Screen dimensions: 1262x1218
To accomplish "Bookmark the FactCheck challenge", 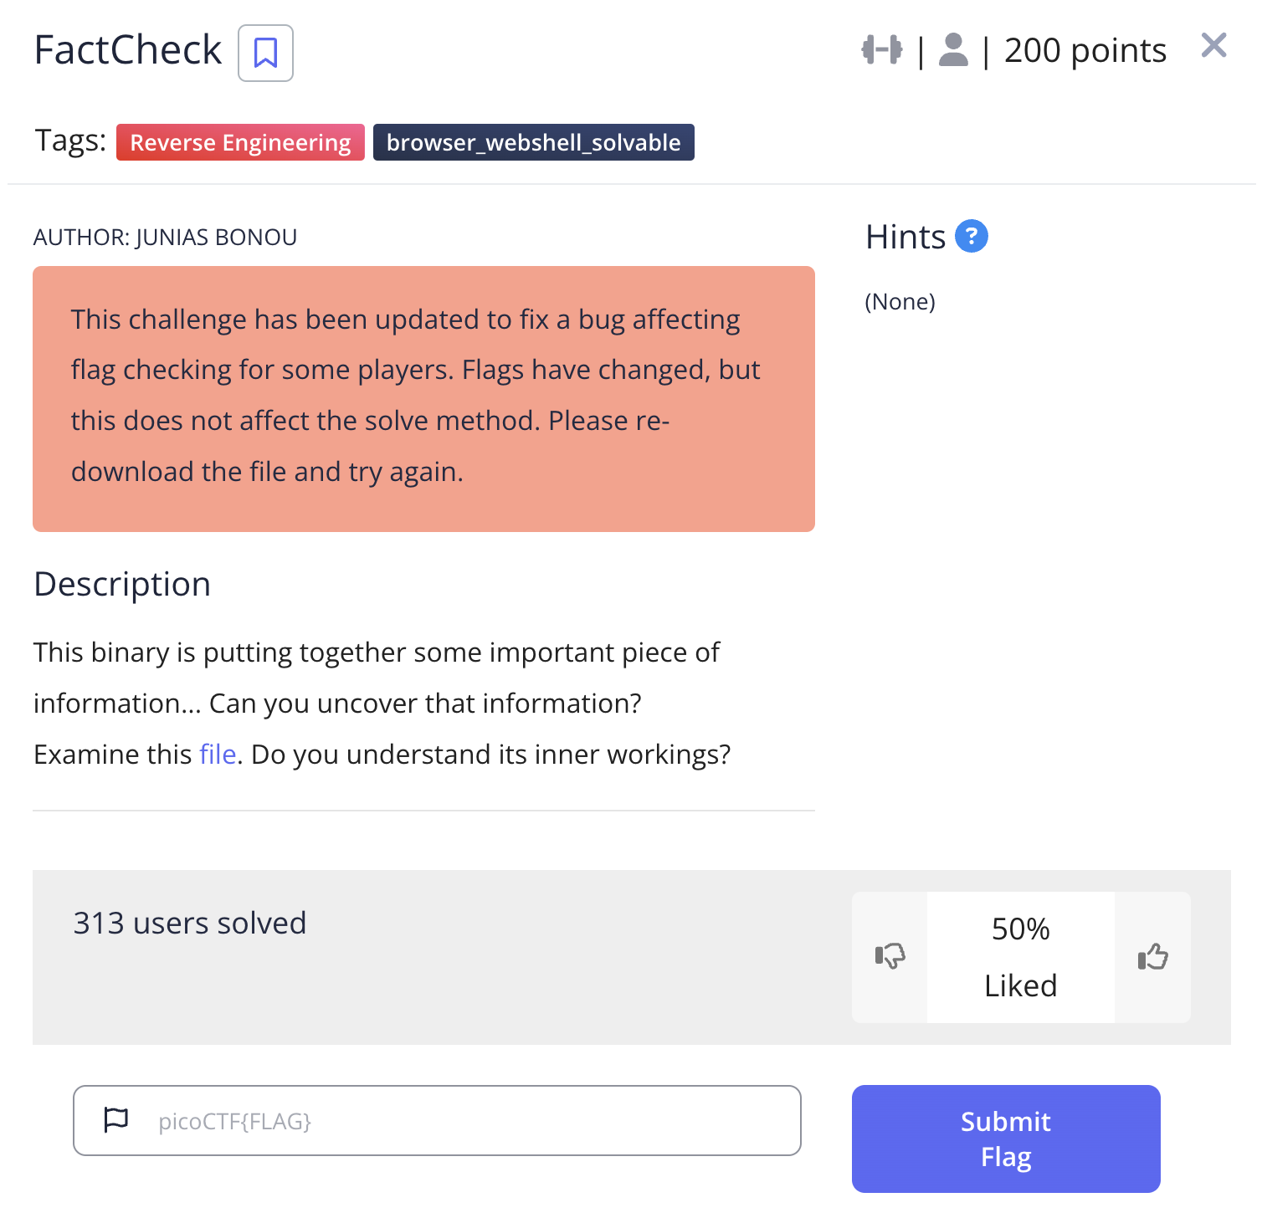I will [265, 53].
